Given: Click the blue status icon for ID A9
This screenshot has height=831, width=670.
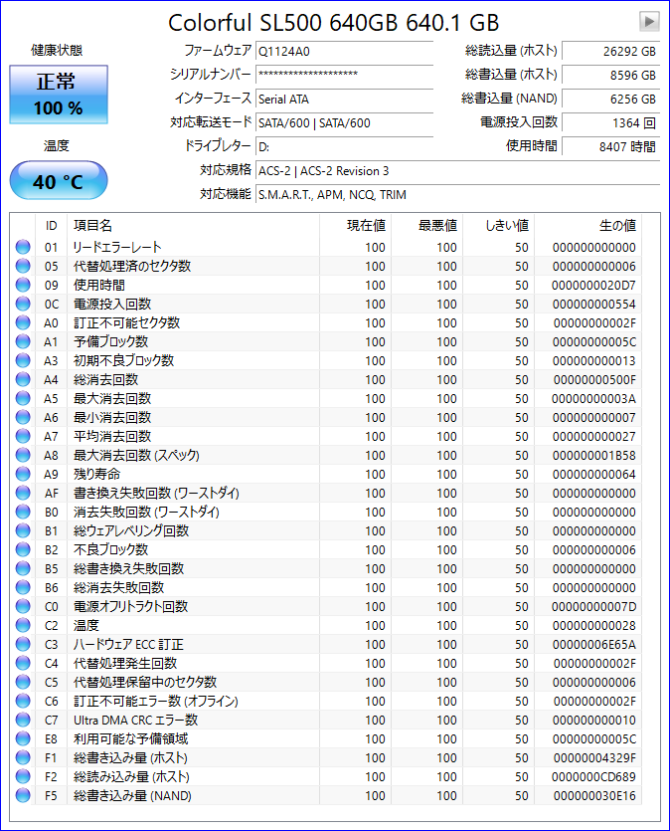Looking at the screenshot, I should pyautogui.click(x=23, y=474).
